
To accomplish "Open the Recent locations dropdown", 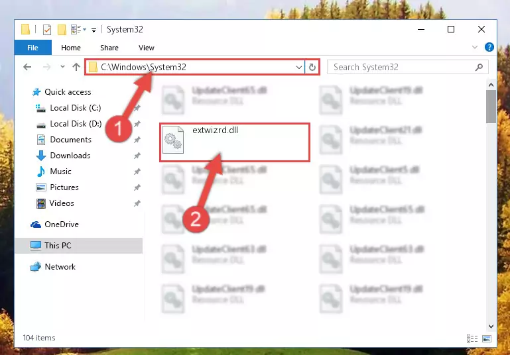I will pos(62,67).
